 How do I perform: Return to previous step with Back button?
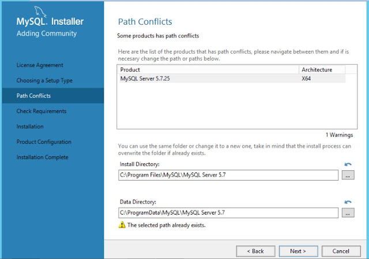tap(255, 252)
